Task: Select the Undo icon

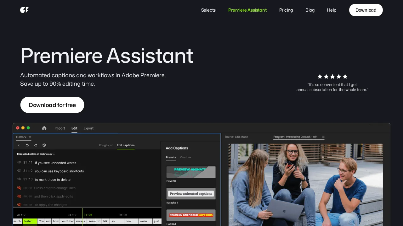Action: click(27, 145)
